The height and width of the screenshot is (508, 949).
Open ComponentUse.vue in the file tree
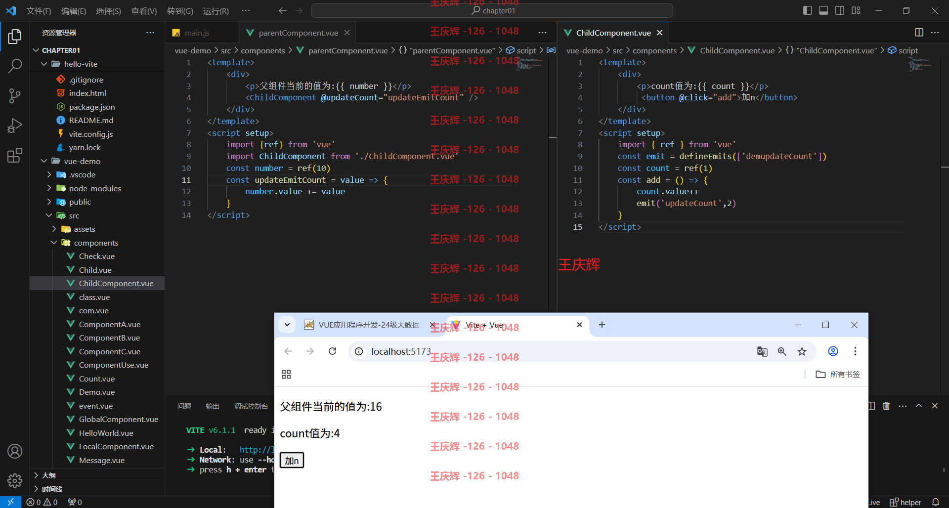click(97, 365)
